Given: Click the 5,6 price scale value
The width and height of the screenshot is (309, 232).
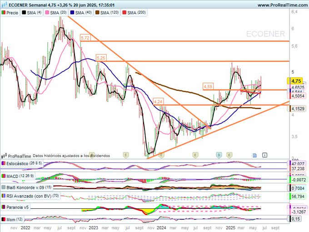Looking at the screenshot, I should [x=294, y=46].
